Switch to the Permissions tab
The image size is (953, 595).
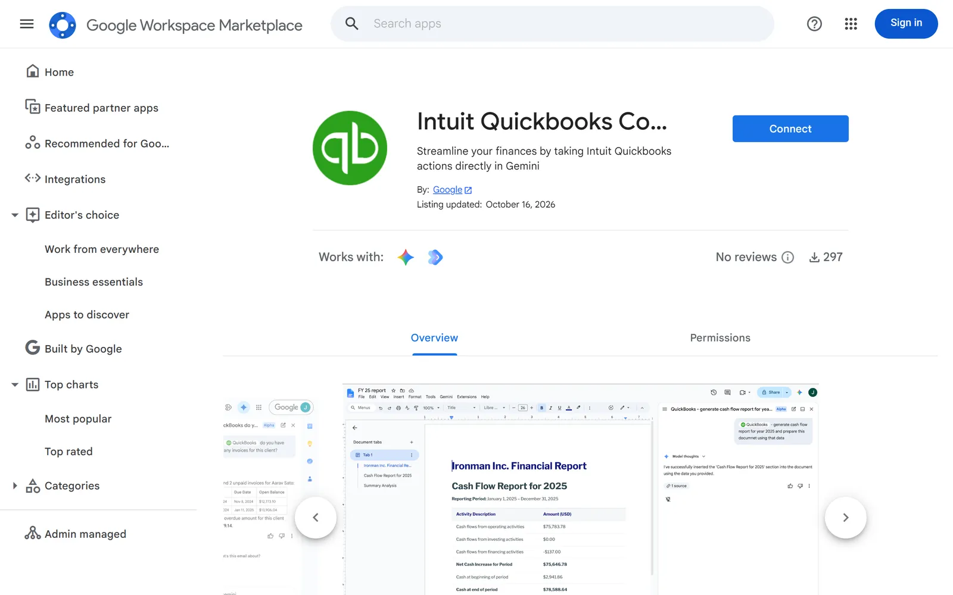click(720, 338)
